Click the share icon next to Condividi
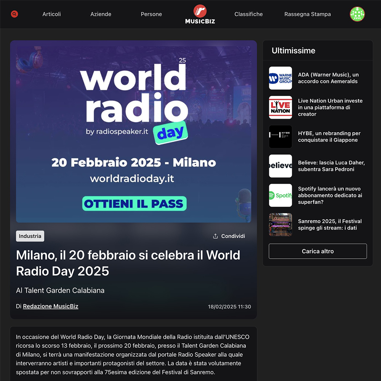This screenshot has height=381, width=381. 215,236
